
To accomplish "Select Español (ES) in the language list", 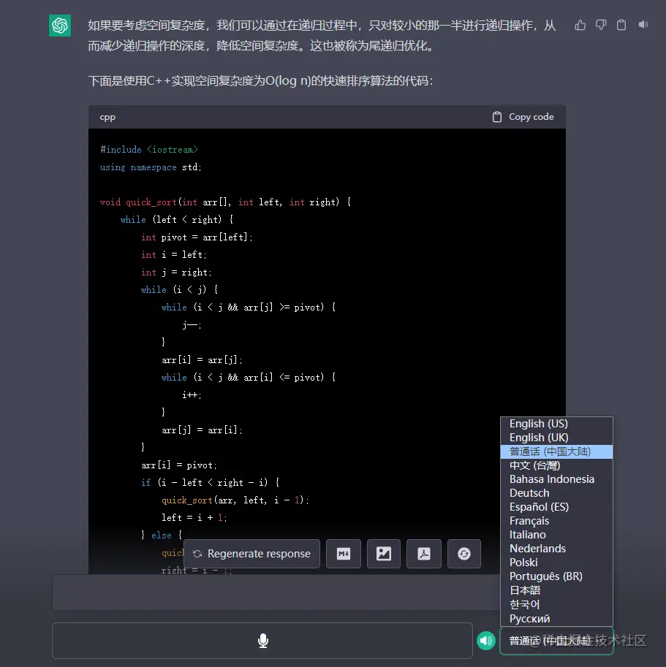I will click(556, 507).
